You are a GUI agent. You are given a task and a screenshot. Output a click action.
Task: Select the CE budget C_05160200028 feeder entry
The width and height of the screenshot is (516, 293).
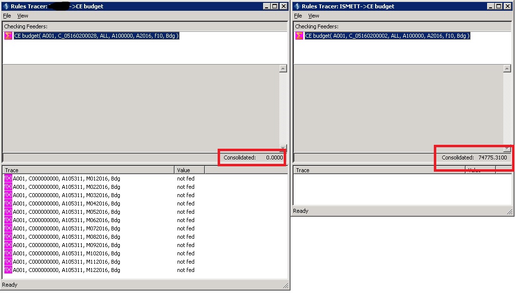pos(96,36)
